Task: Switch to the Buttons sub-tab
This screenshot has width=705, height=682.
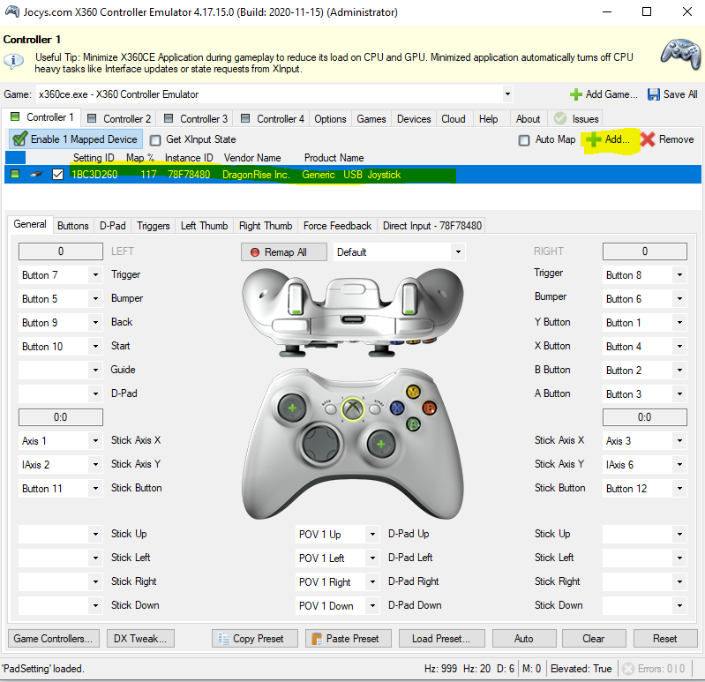Action: pyautogui.click(x=73, y=226)
